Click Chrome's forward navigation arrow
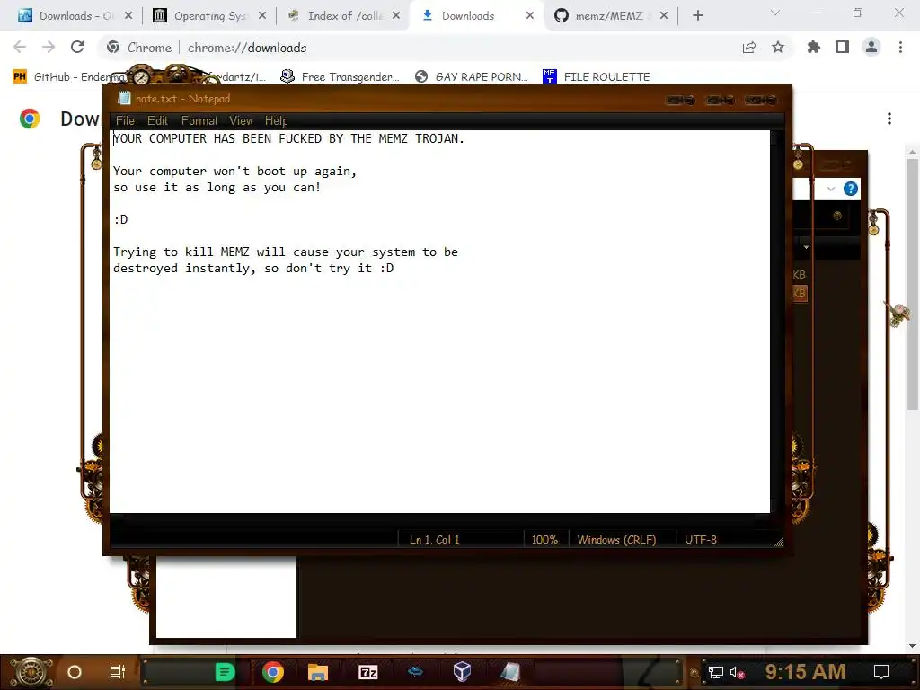The image size is (920, 690). click(49, 47)
